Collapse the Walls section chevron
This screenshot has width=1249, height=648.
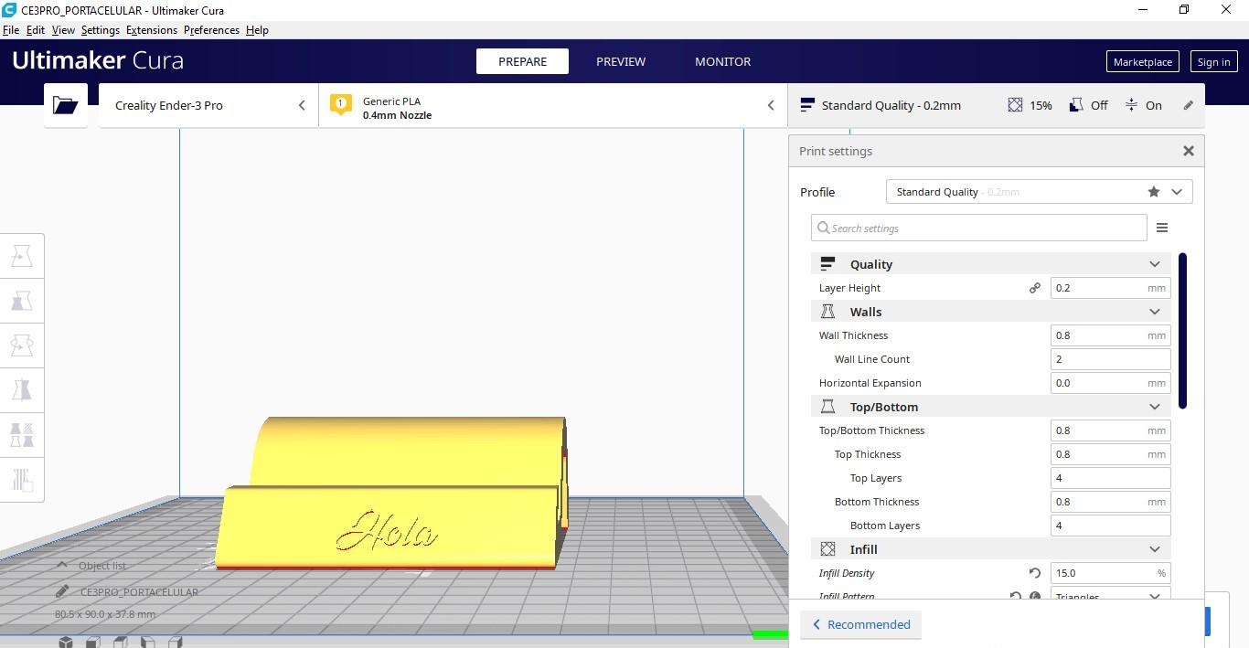1155,312
